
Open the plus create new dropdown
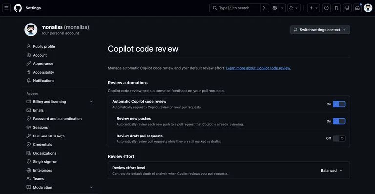tap(313, 8)
